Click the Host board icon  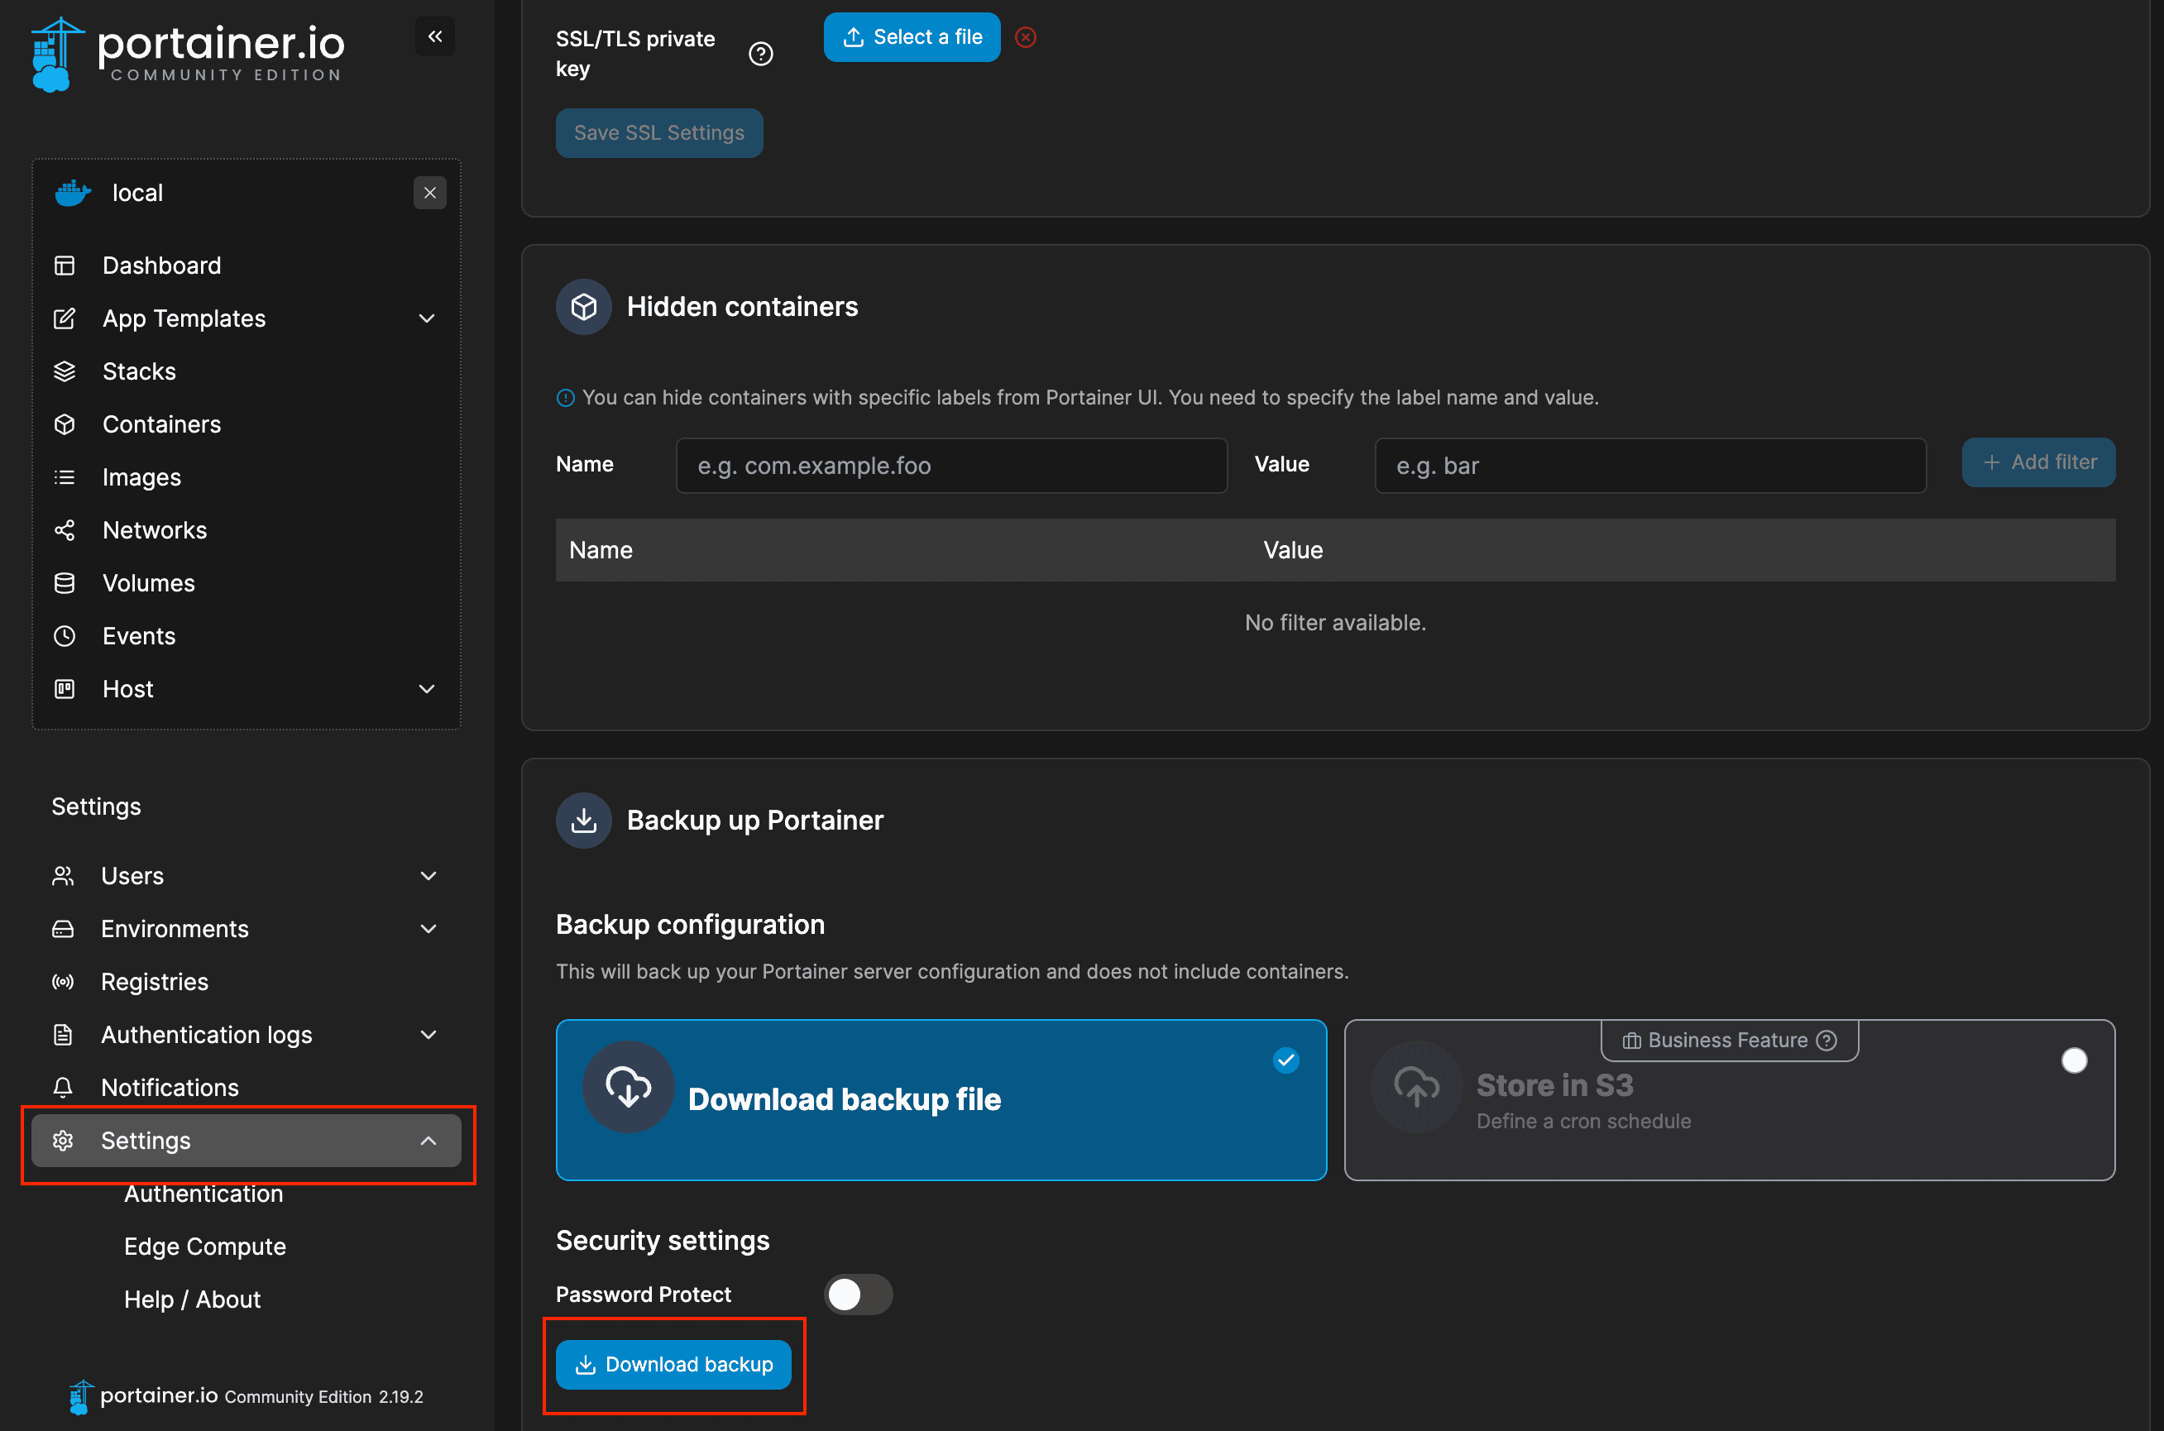pos(64,689)
